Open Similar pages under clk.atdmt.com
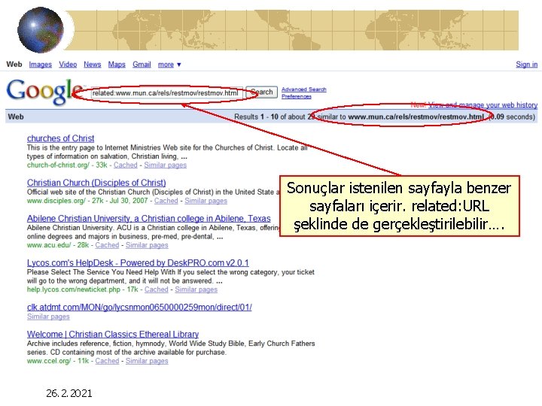Viewport: 542px width, 406px height. coord(48,317)
